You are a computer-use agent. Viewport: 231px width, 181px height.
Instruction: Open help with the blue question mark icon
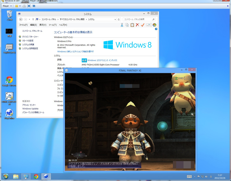(x=156, y=29)
